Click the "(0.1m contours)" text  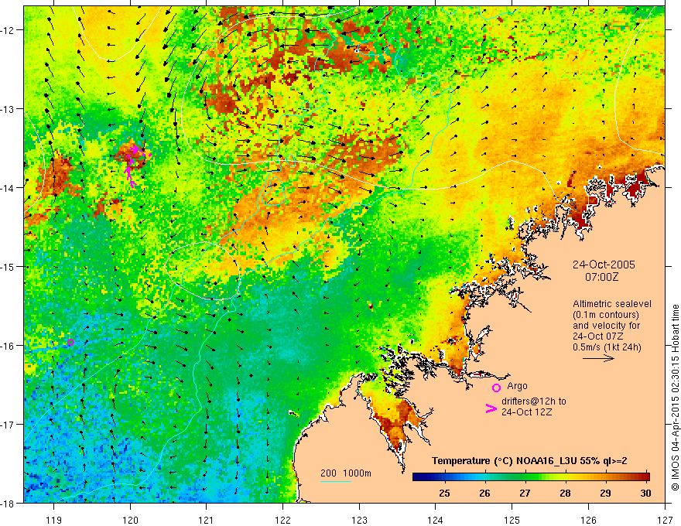pyautogui.click(x=606, y=315)
